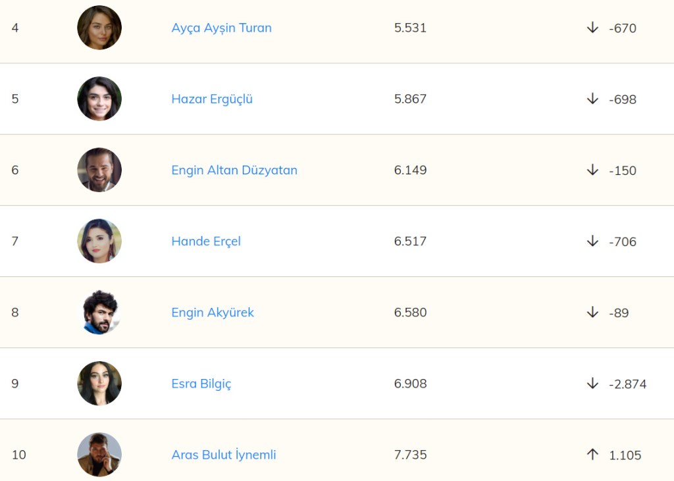The height and width of the screenshot is (481, 674).
Task: Click the down arrow next to -2.874
Action: click(592, 383)
